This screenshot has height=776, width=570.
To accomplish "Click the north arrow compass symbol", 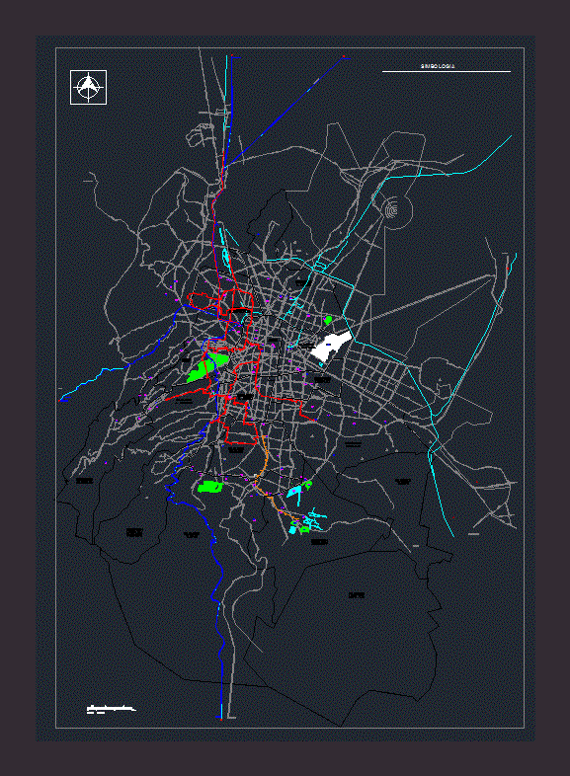I will pos(88,87).
